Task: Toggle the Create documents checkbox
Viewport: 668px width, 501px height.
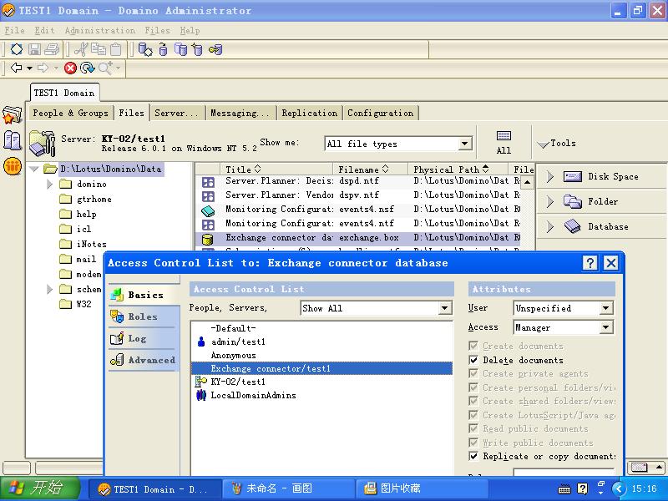Action: tap(473, 346)
